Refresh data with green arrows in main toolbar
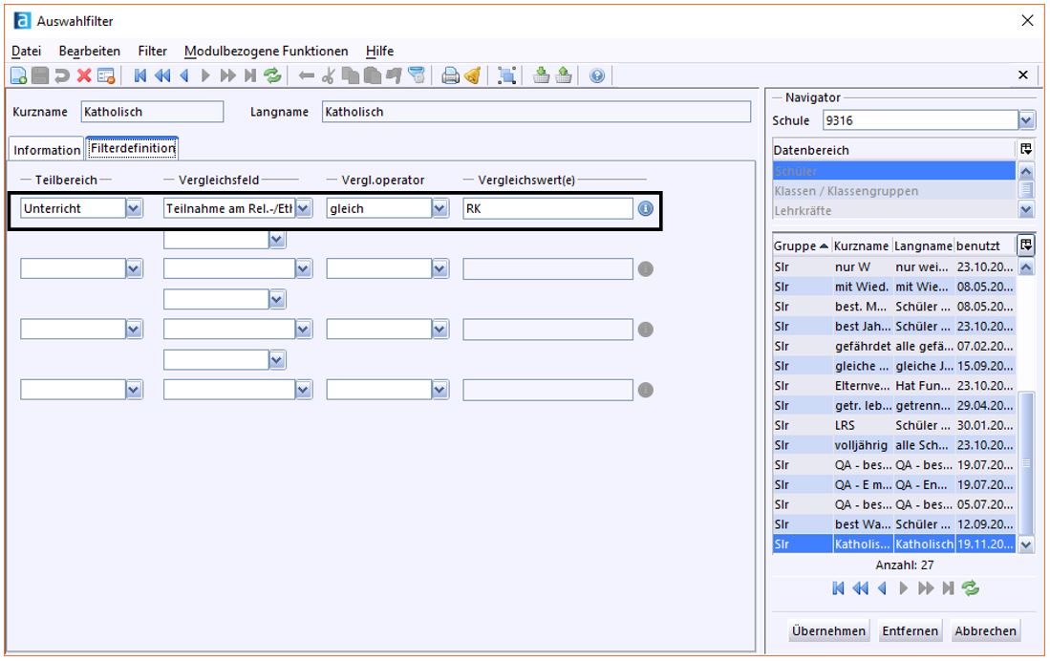 coord(272,75)
